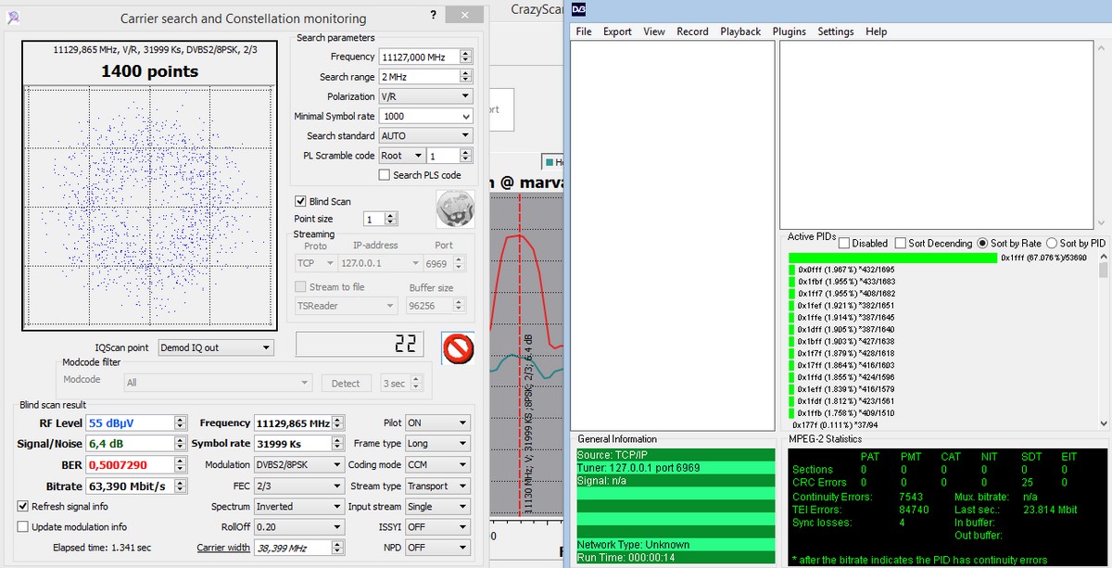Viewport: 1112px width, 568px height.
Task: Select PID row 0x0fff (1.967%)
Action: [842, 270]
